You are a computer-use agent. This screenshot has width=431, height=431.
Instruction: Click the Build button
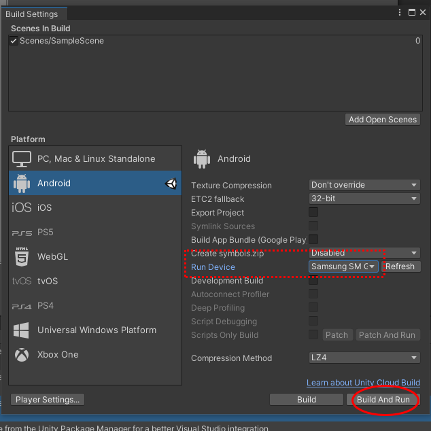pyautogui.click(x=307, y=400)
